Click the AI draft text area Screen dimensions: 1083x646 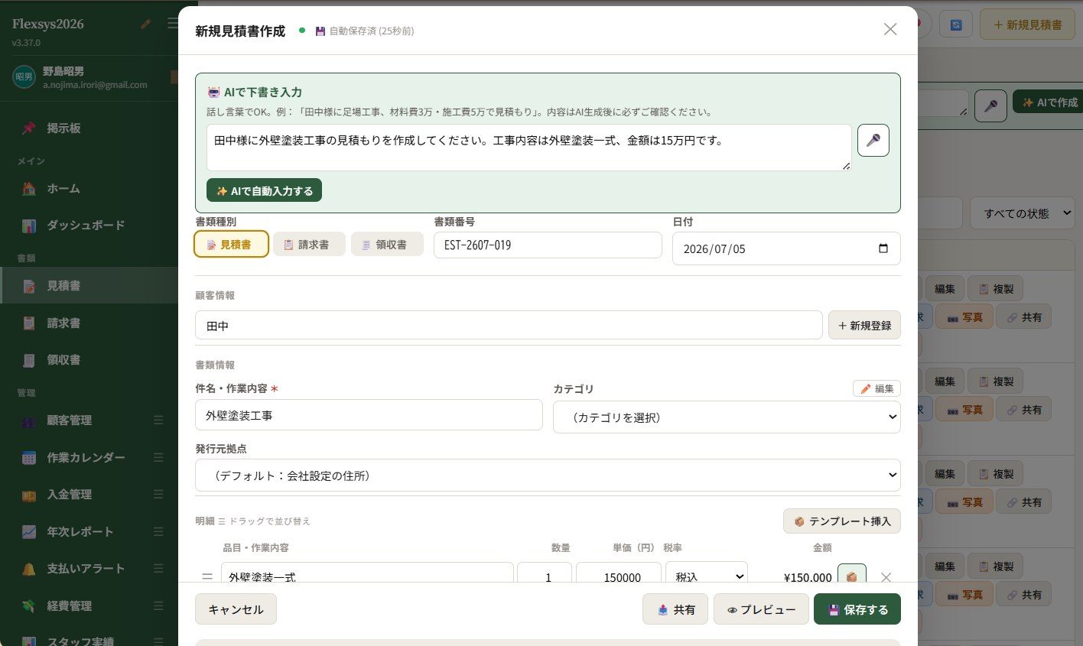pyautogui.click(x=528, y=148)
